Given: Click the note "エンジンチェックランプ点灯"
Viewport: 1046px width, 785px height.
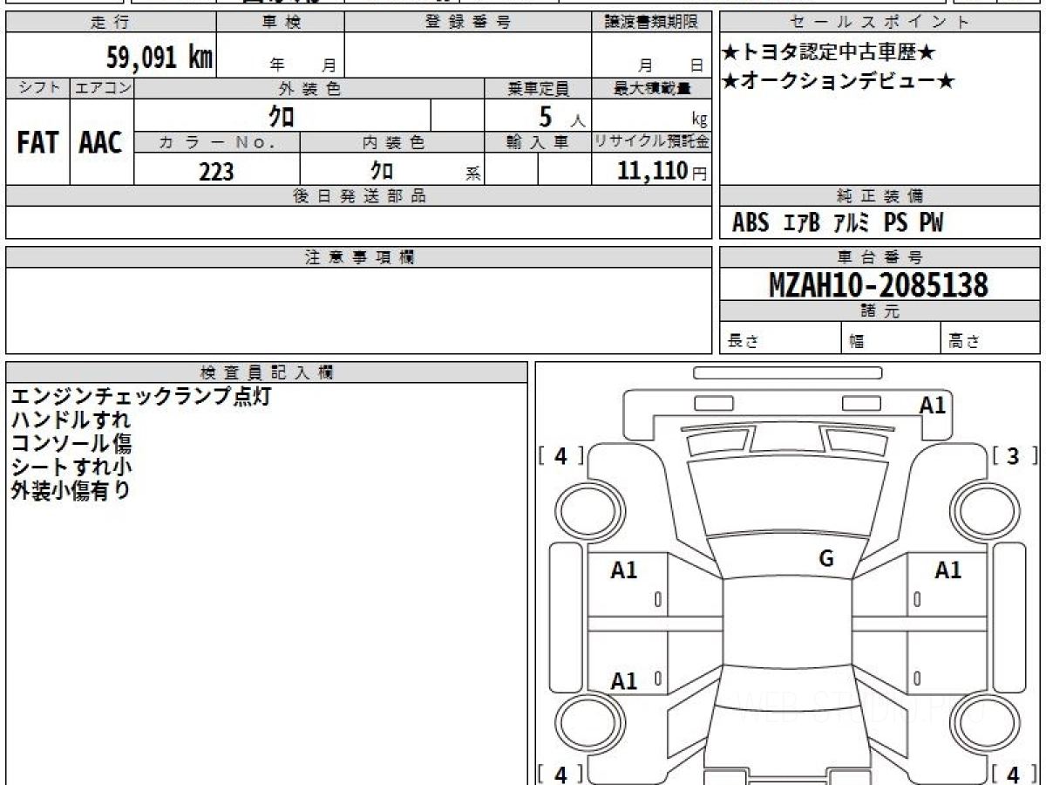Looking at the screenshot, I should point(141,396).
